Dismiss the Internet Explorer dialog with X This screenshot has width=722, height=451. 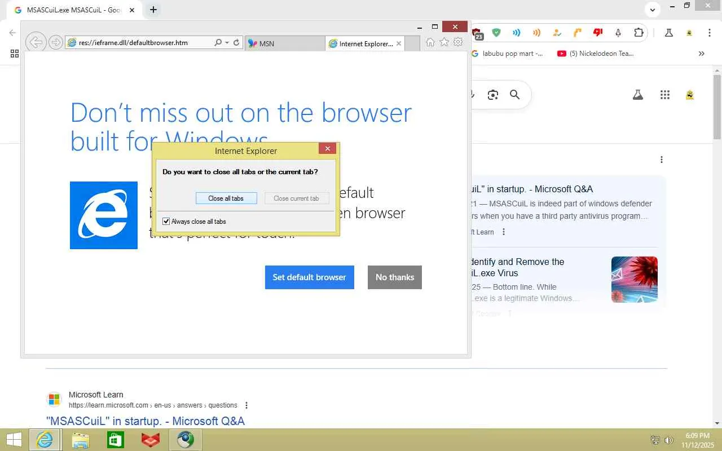[327, 148]
